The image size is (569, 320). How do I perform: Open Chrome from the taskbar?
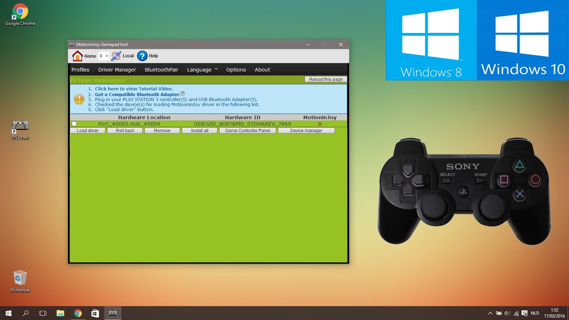coord(78,313)
